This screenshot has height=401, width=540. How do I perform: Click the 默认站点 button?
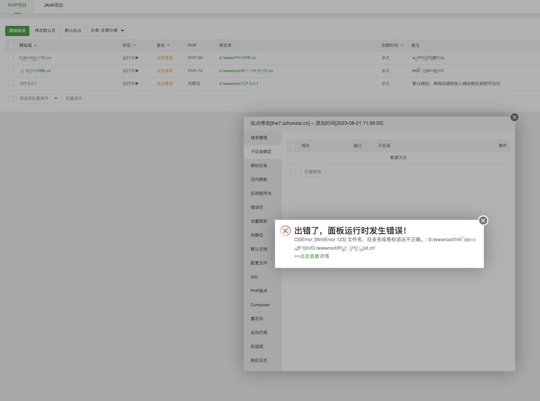point(73,31)
